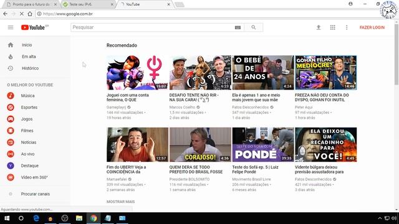The height and width of the screenshot is (224, 399).
Task: Click the Jogos channel icon
Action: pos(11,119)
